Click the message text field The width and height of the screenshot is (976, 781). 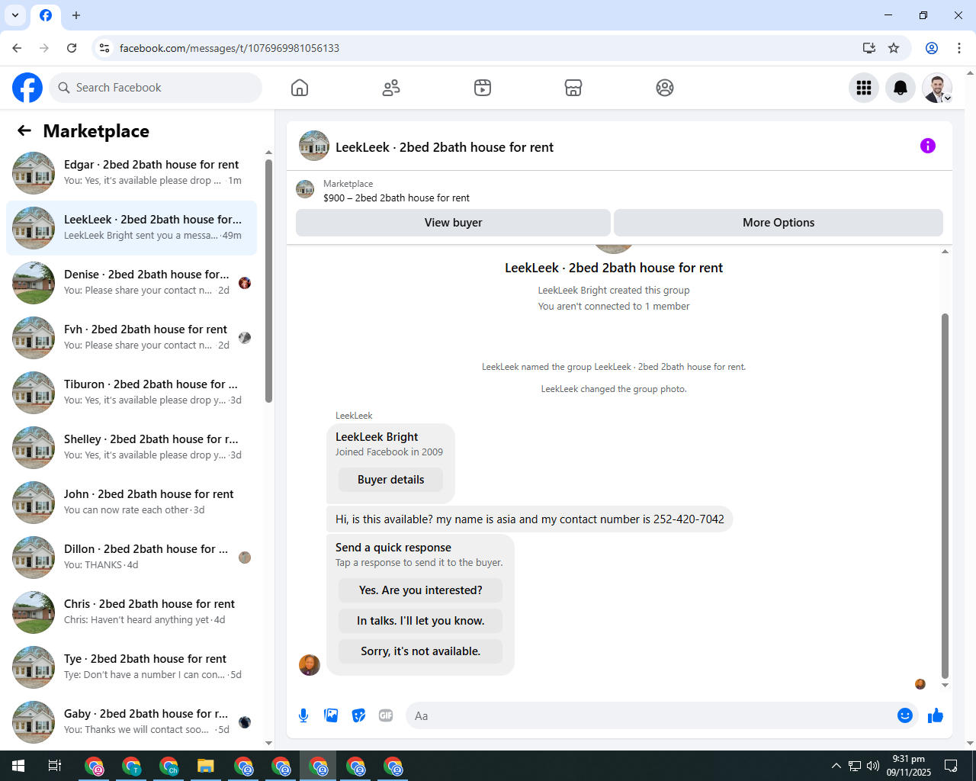click(x=652, y=715)
